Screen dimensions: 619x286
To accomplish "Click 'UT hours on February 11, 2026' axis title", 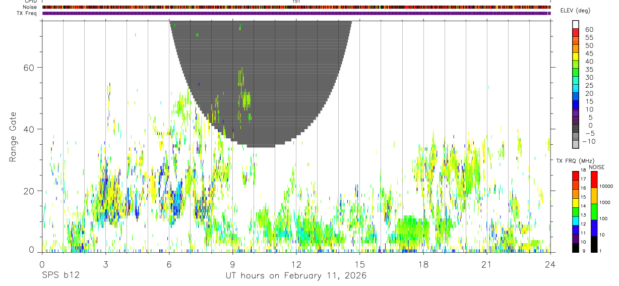I will coord(296,275).
